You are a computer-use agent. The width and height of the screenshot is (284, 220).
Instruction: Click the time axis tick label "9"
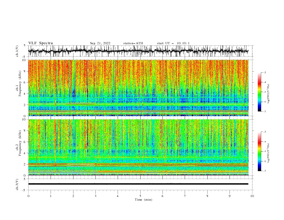229,196
